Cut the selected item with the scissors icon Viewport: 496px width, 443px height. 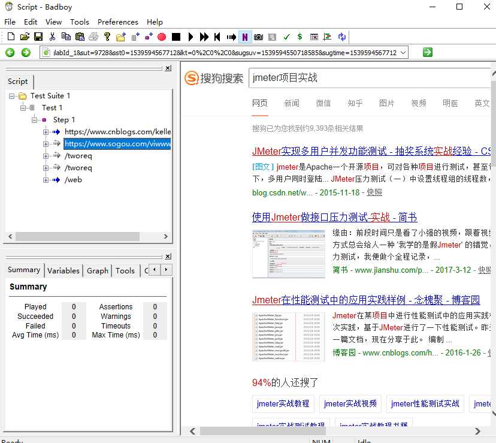(52, 37)
